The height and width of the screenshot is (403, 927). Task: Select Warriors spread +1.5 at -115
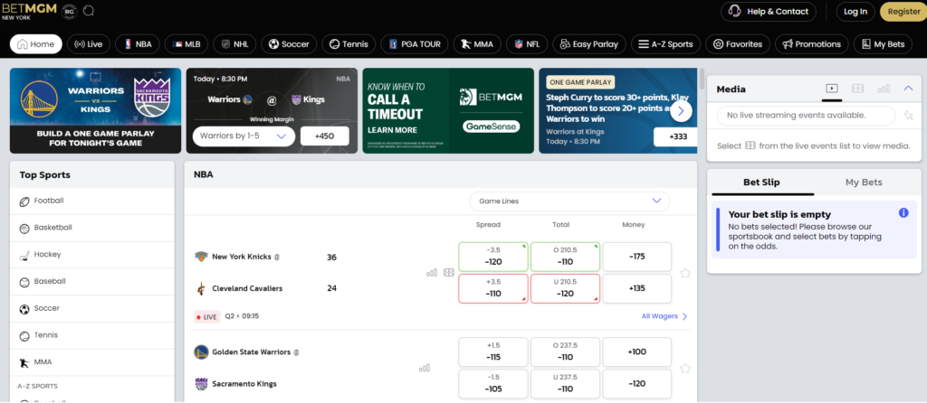[493, 351]
